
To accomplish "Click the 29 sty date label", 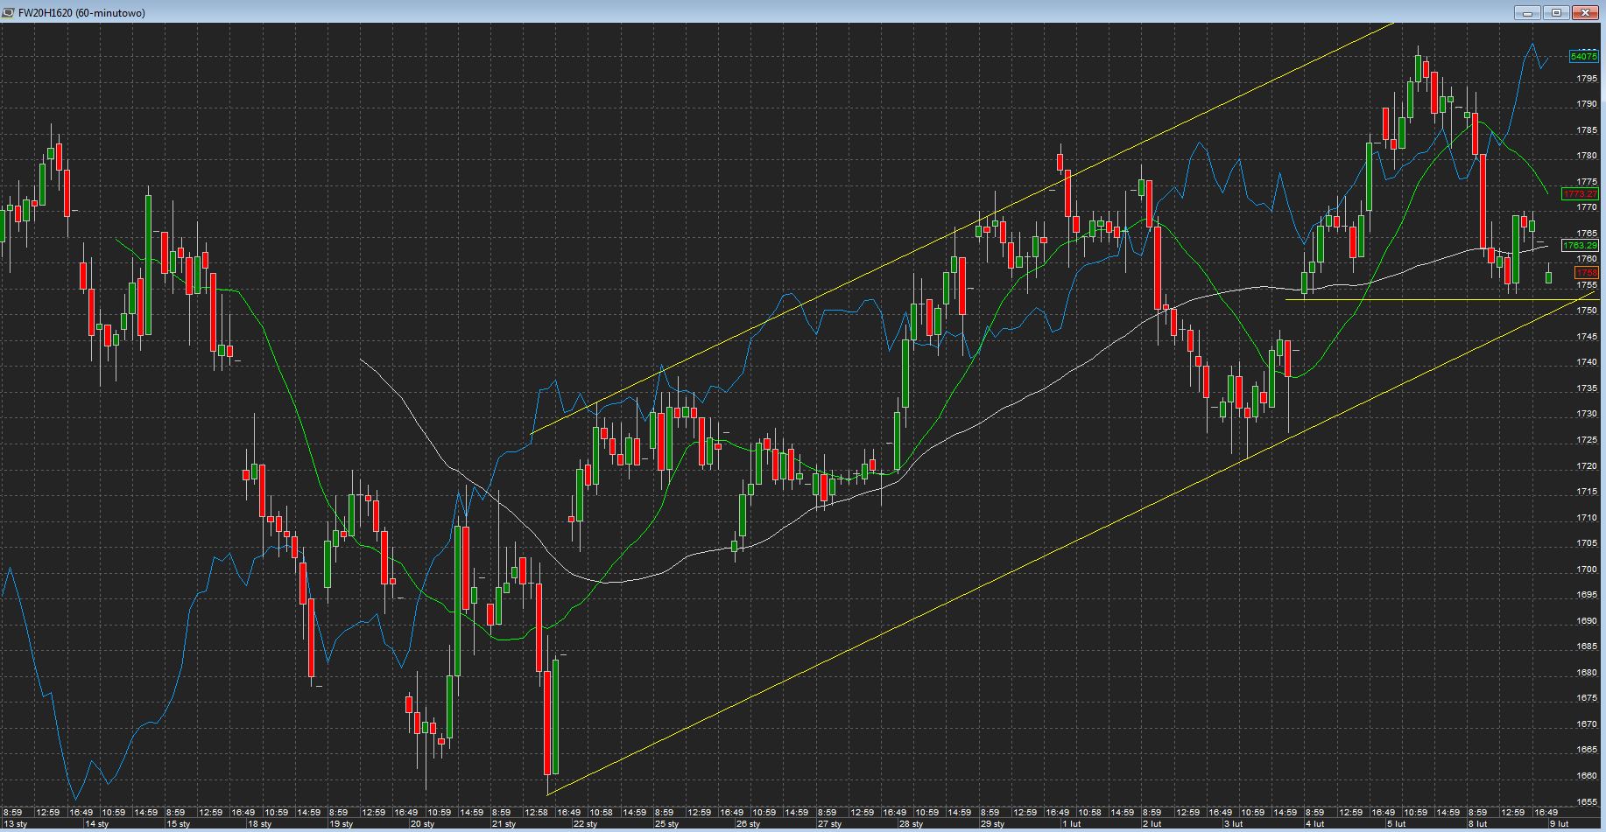I will click(993, 824).
